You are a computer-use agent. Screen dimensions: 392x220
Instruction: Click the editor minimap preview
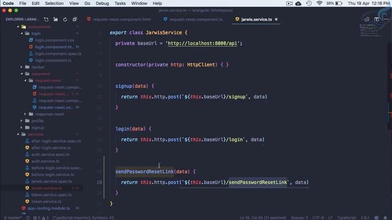[x=371, y=30]
